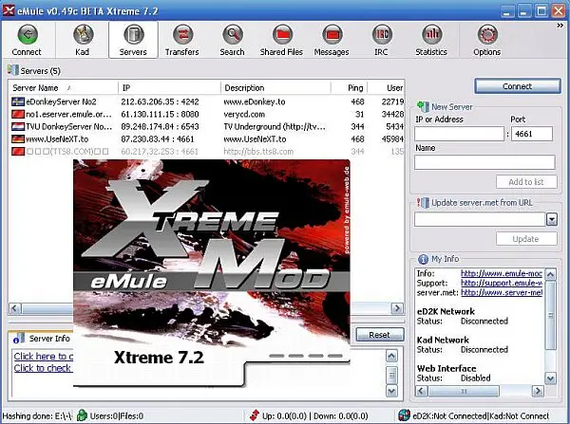
Task: Click the Reset button
Action: point(379,335)
